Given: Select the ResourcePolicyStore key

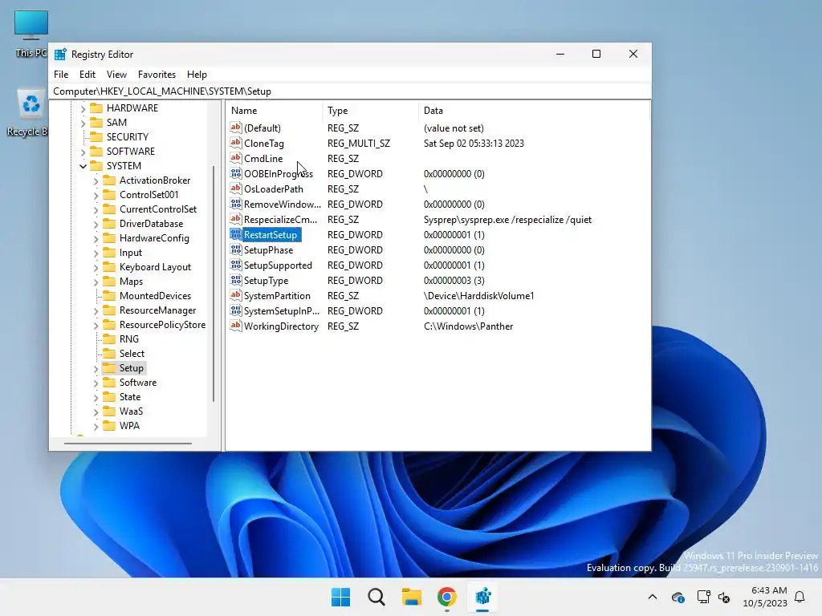Looking at the screenshot, I should [x=162, y=325].
